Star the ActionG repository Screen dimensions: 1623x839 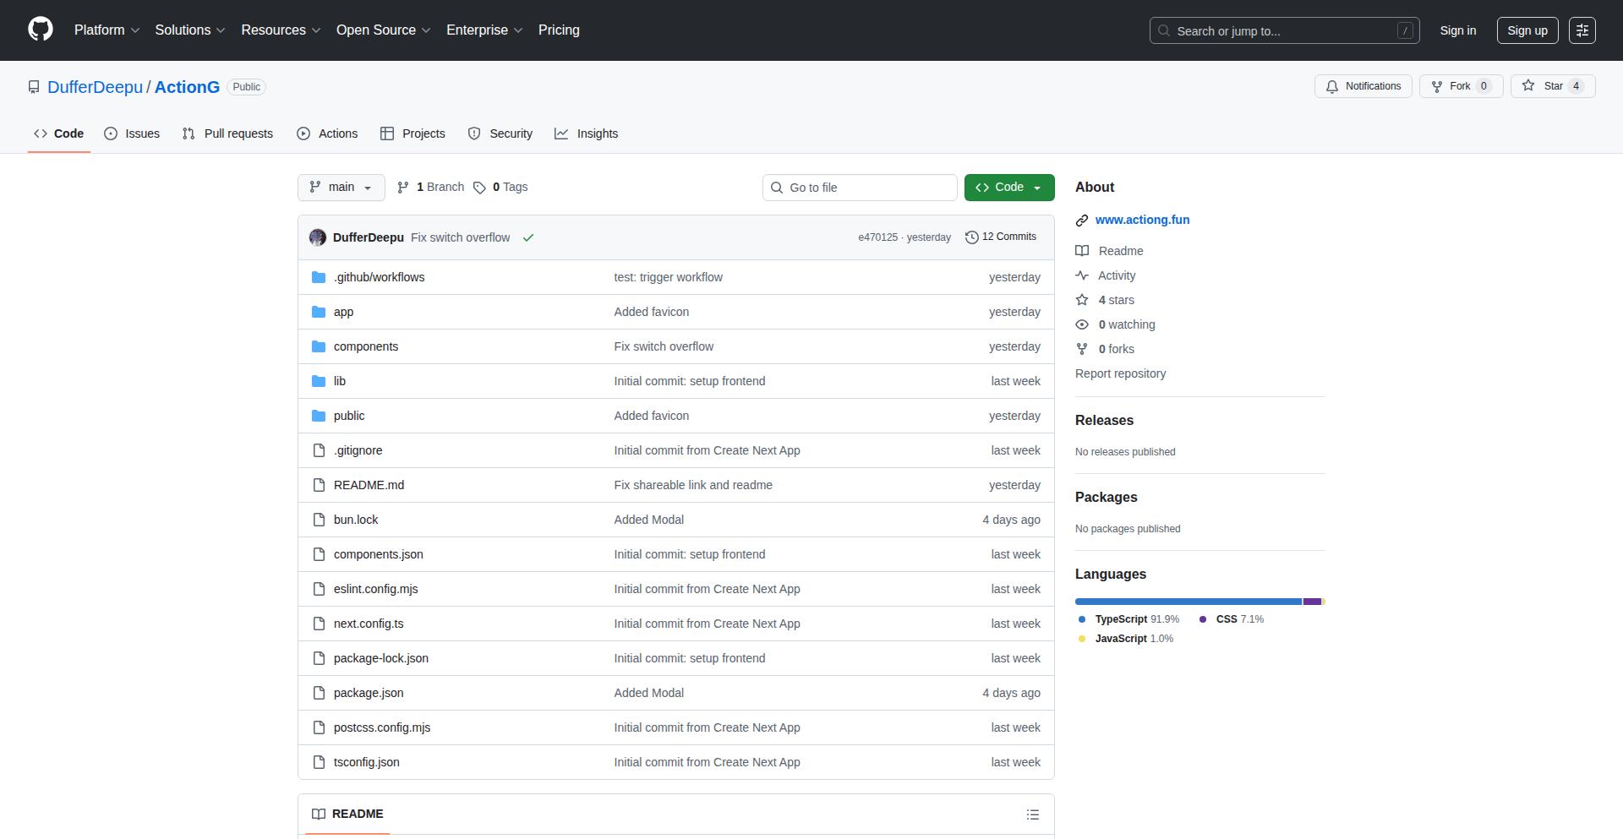1551,85
